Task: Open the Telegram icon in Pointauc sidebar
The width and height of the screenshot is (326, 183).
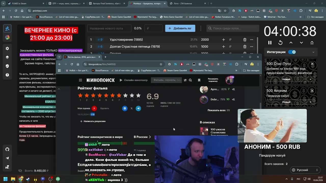Action: tap(7, 158)
